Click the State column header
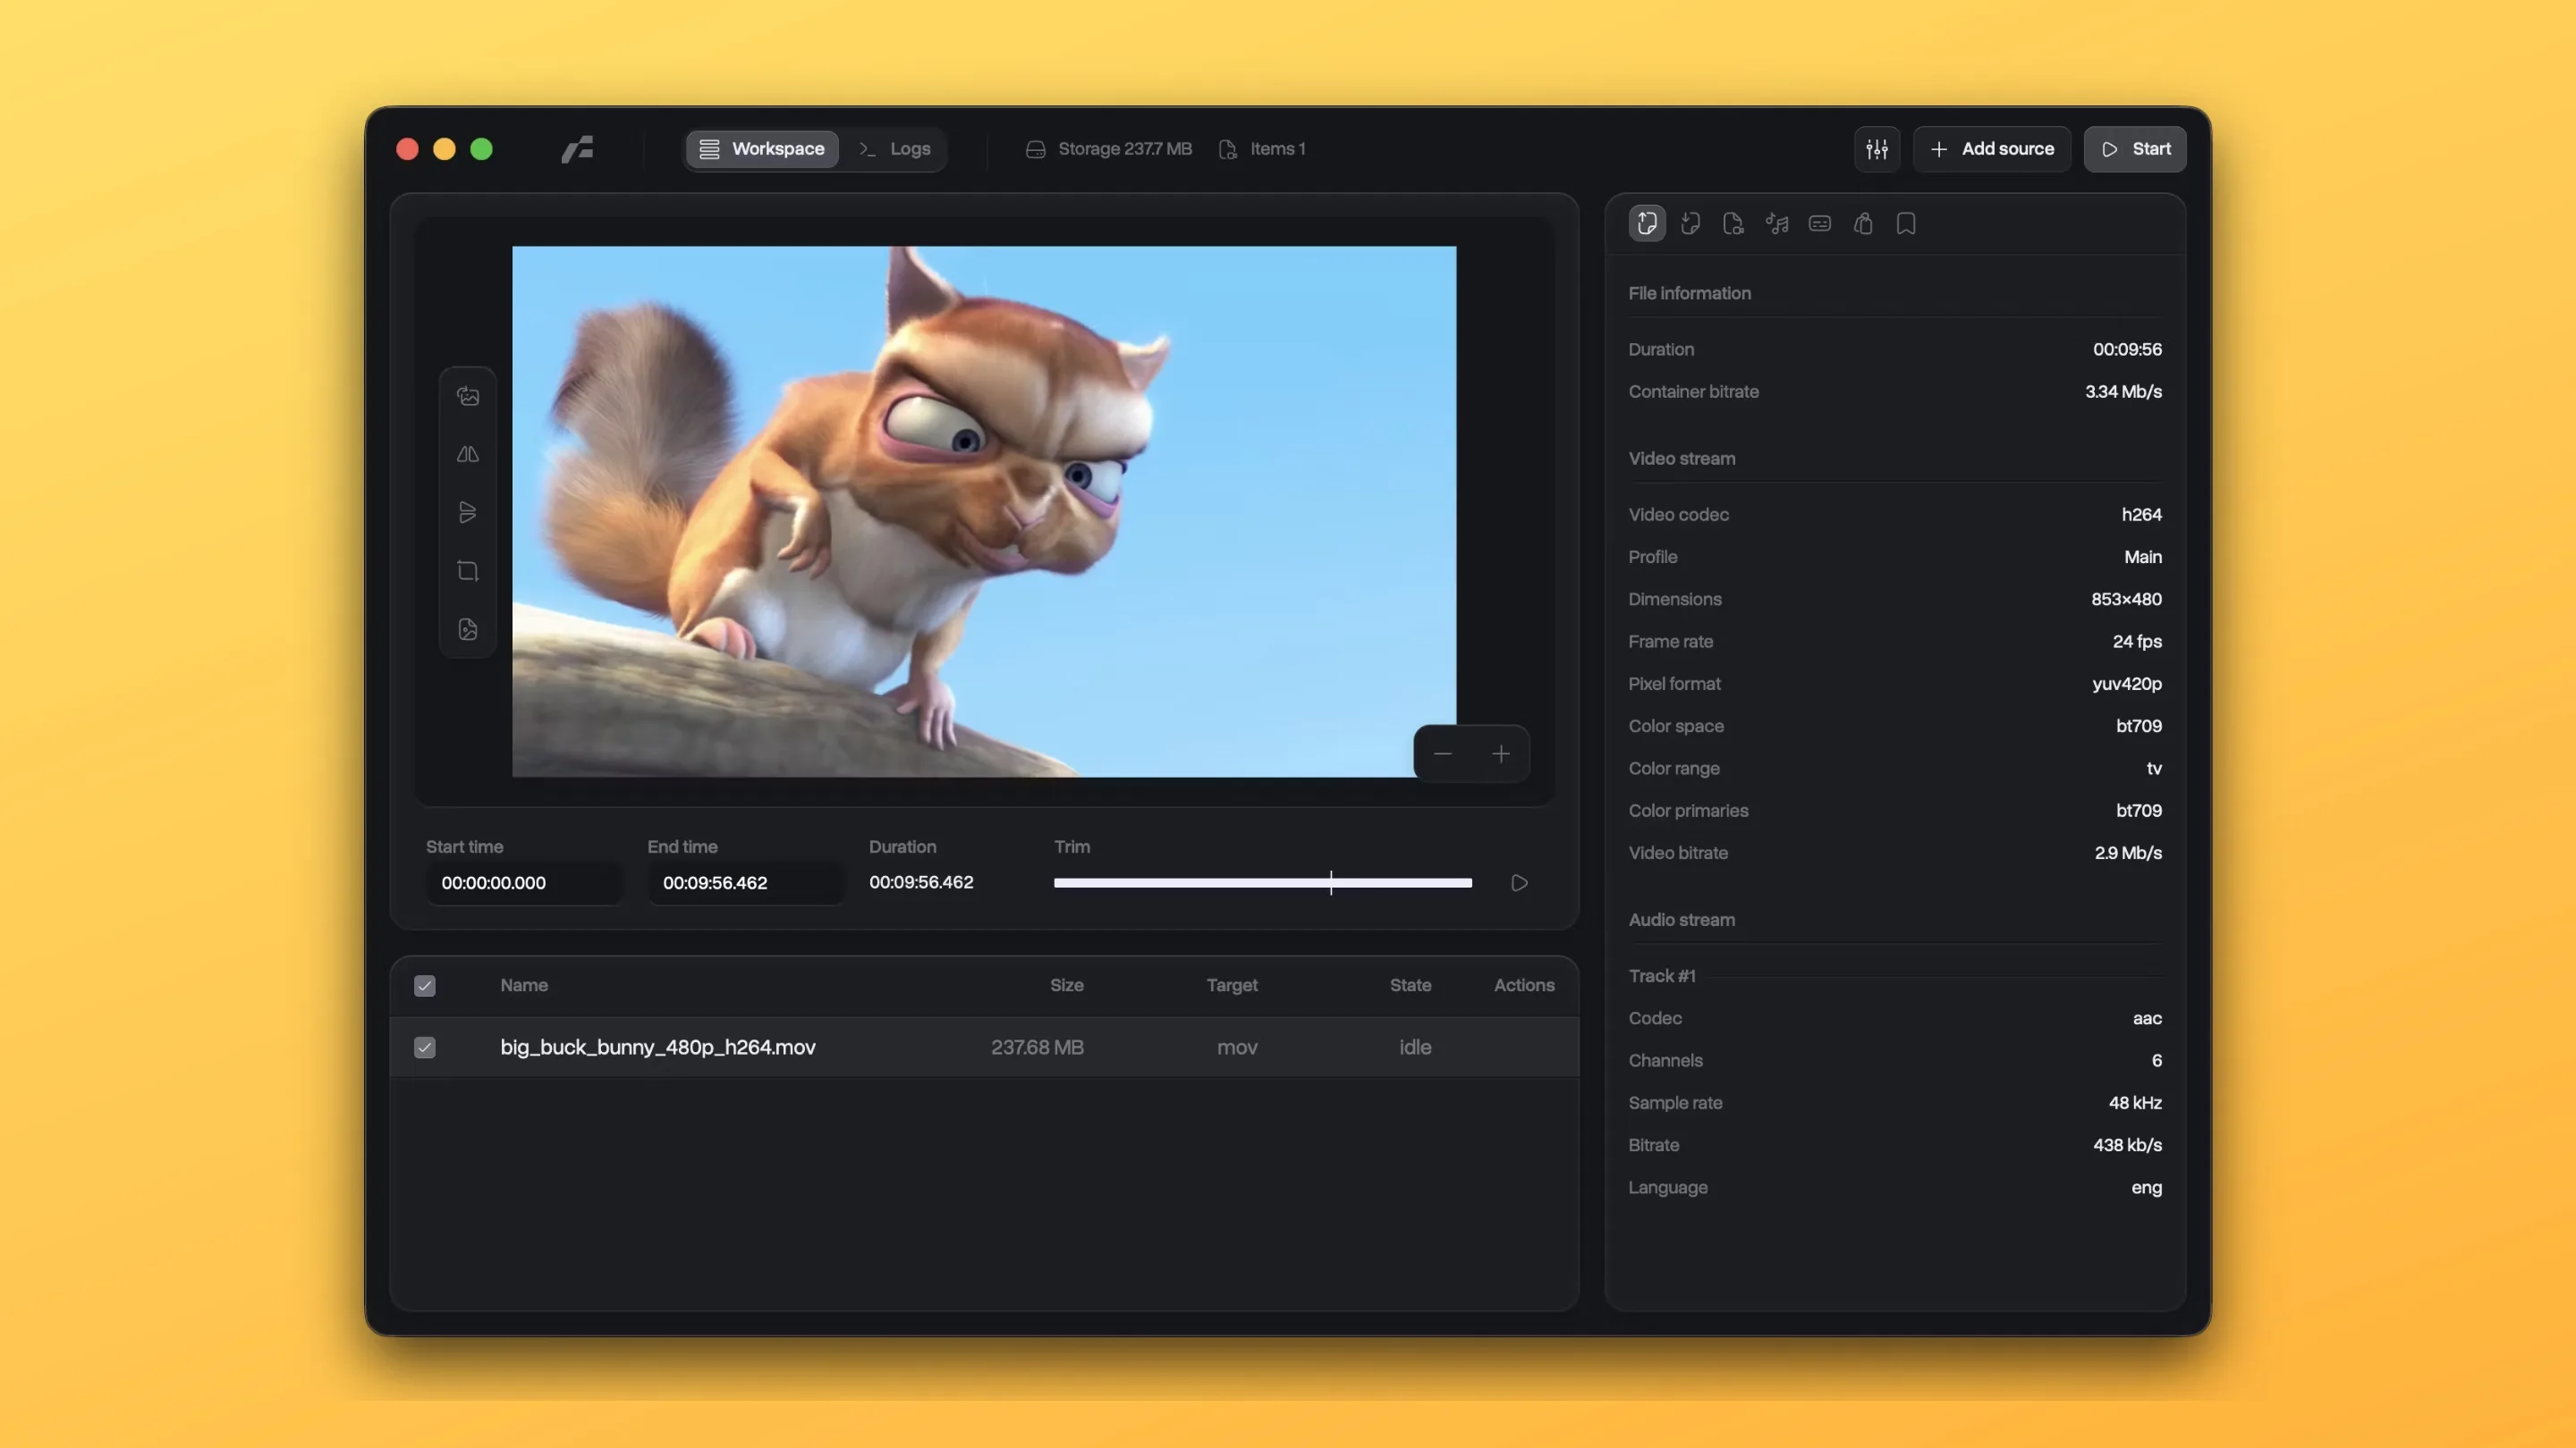 coord(1411,985)
